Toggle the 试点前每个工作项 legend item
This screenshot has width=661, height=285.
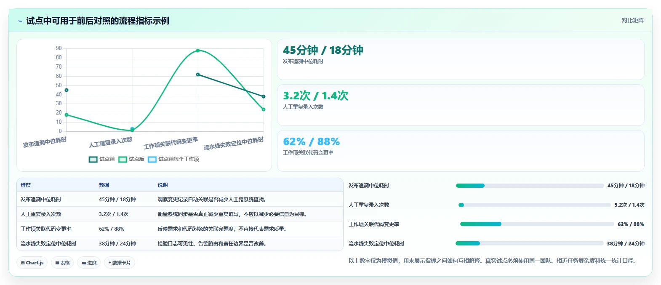tap(173, 159)
